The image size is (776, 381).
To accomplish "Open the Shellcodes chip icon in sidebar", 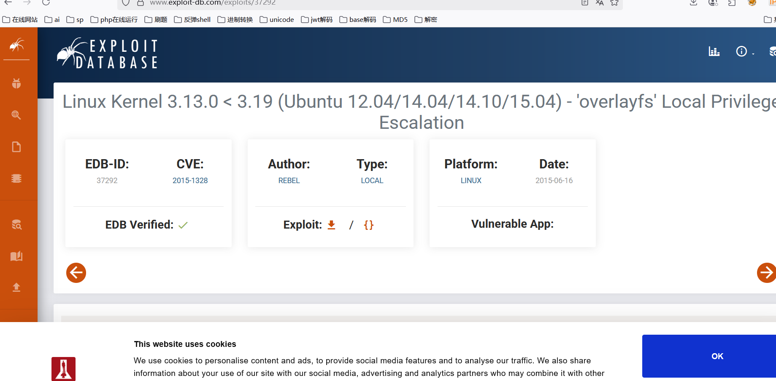I will (16, 179).
